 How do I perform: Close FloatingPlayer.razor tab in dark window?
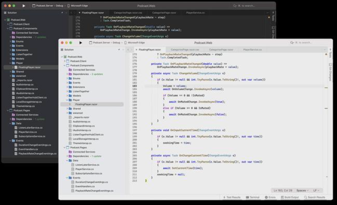click(x=79, y=12)
